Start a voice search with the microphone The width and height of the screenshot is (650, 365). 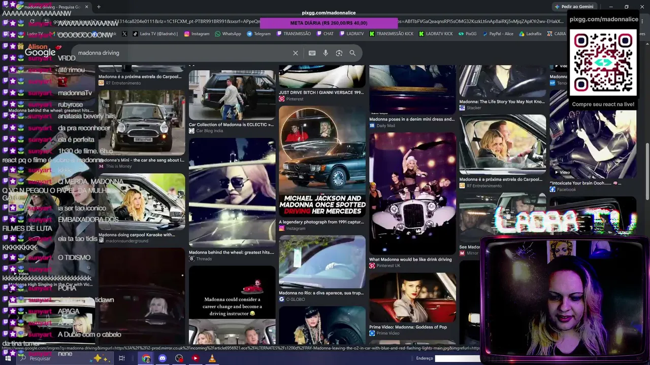point(326,53)
